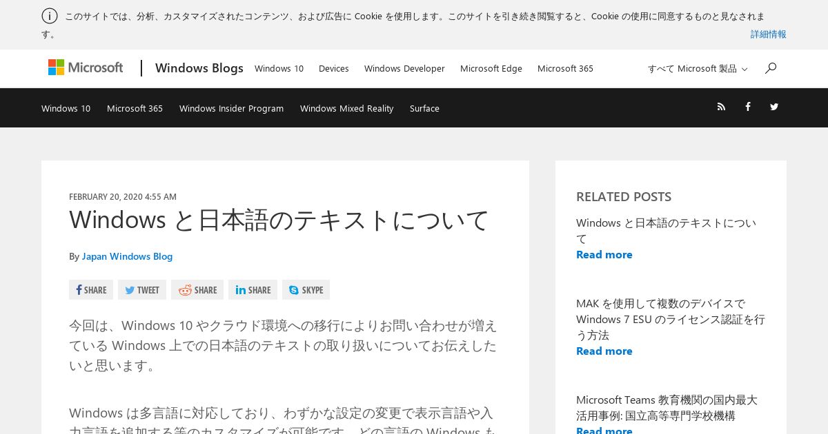
Task: Go to Windows Blogs home
Action: click(199, 68)
